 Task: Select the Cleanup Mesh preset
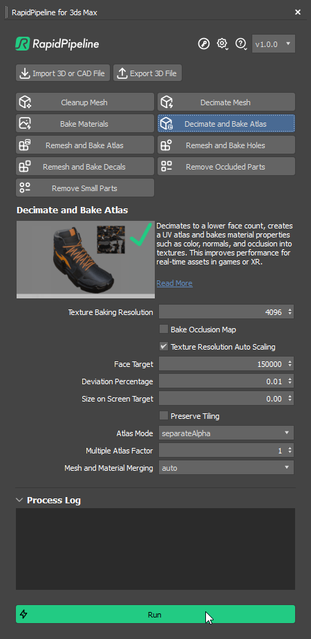tap(85, 102)
